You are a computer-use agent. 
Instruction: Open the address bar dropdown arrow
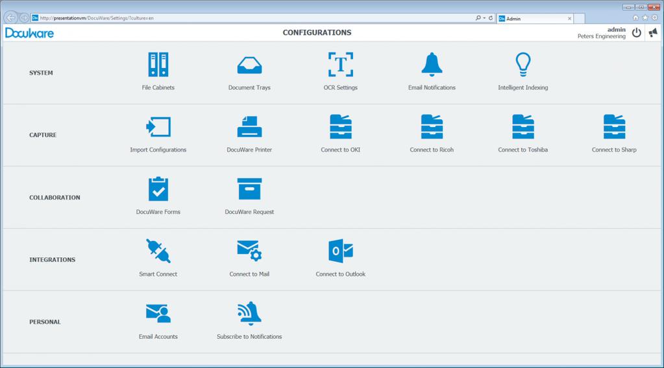click(x=484, y=18)
